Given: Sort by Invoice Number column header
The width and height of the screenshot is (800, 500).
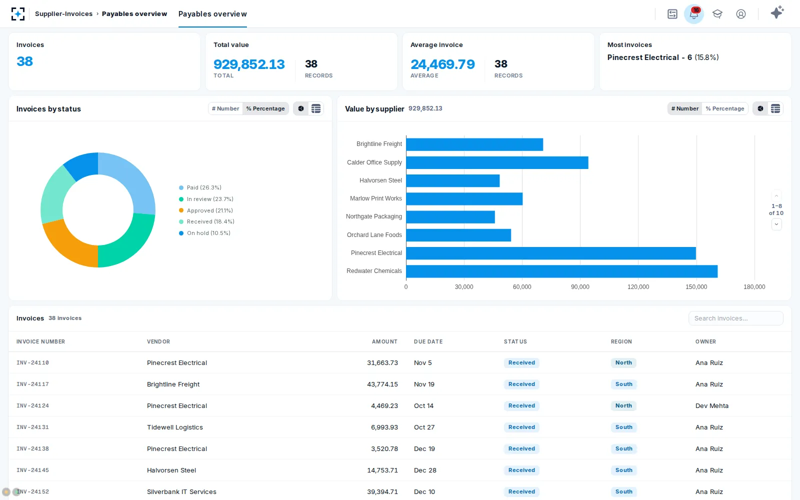Looking at the screenshot, I should (40, 341).
